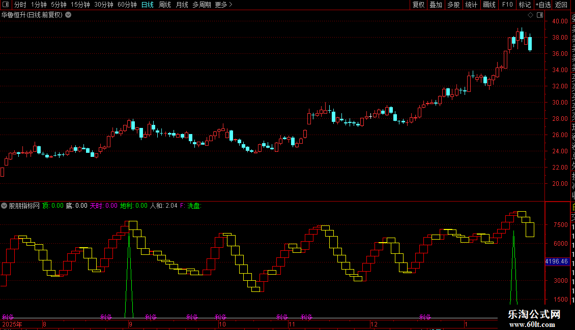
Task: Open the 多周期 multi-period view
Action: click(202, 5)
